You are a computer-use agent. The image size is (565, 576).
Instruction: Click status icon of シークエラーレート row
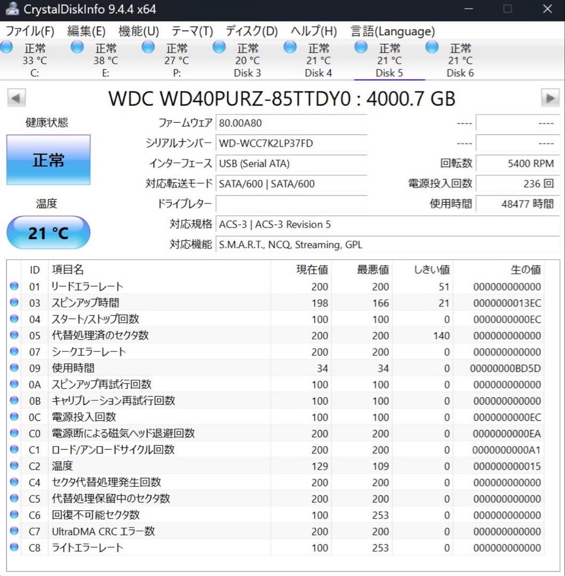pyautogui.click(x=14, y=351)
